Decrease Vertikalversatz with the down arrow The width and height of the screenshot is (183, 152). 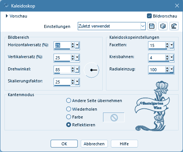(73, 59)
